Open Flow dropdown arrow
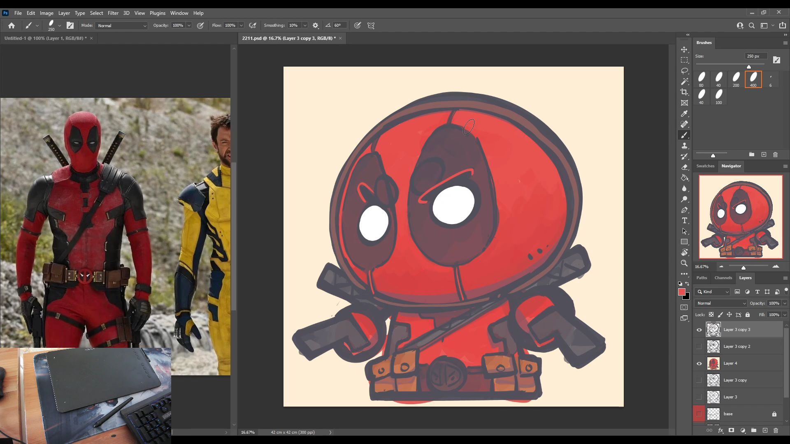 (x=241, y=25)
